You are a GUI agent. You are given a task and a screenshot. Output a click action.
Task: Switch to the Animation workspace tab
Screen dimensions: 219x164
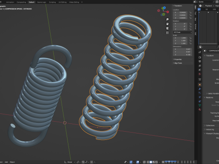pos(10,2)
